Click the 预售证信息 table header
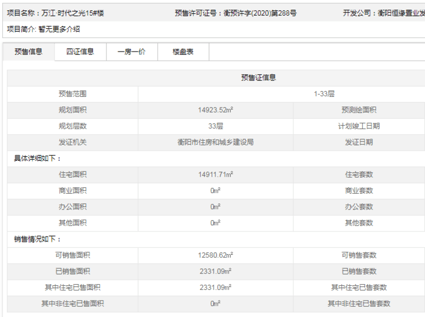 (258, 78)
